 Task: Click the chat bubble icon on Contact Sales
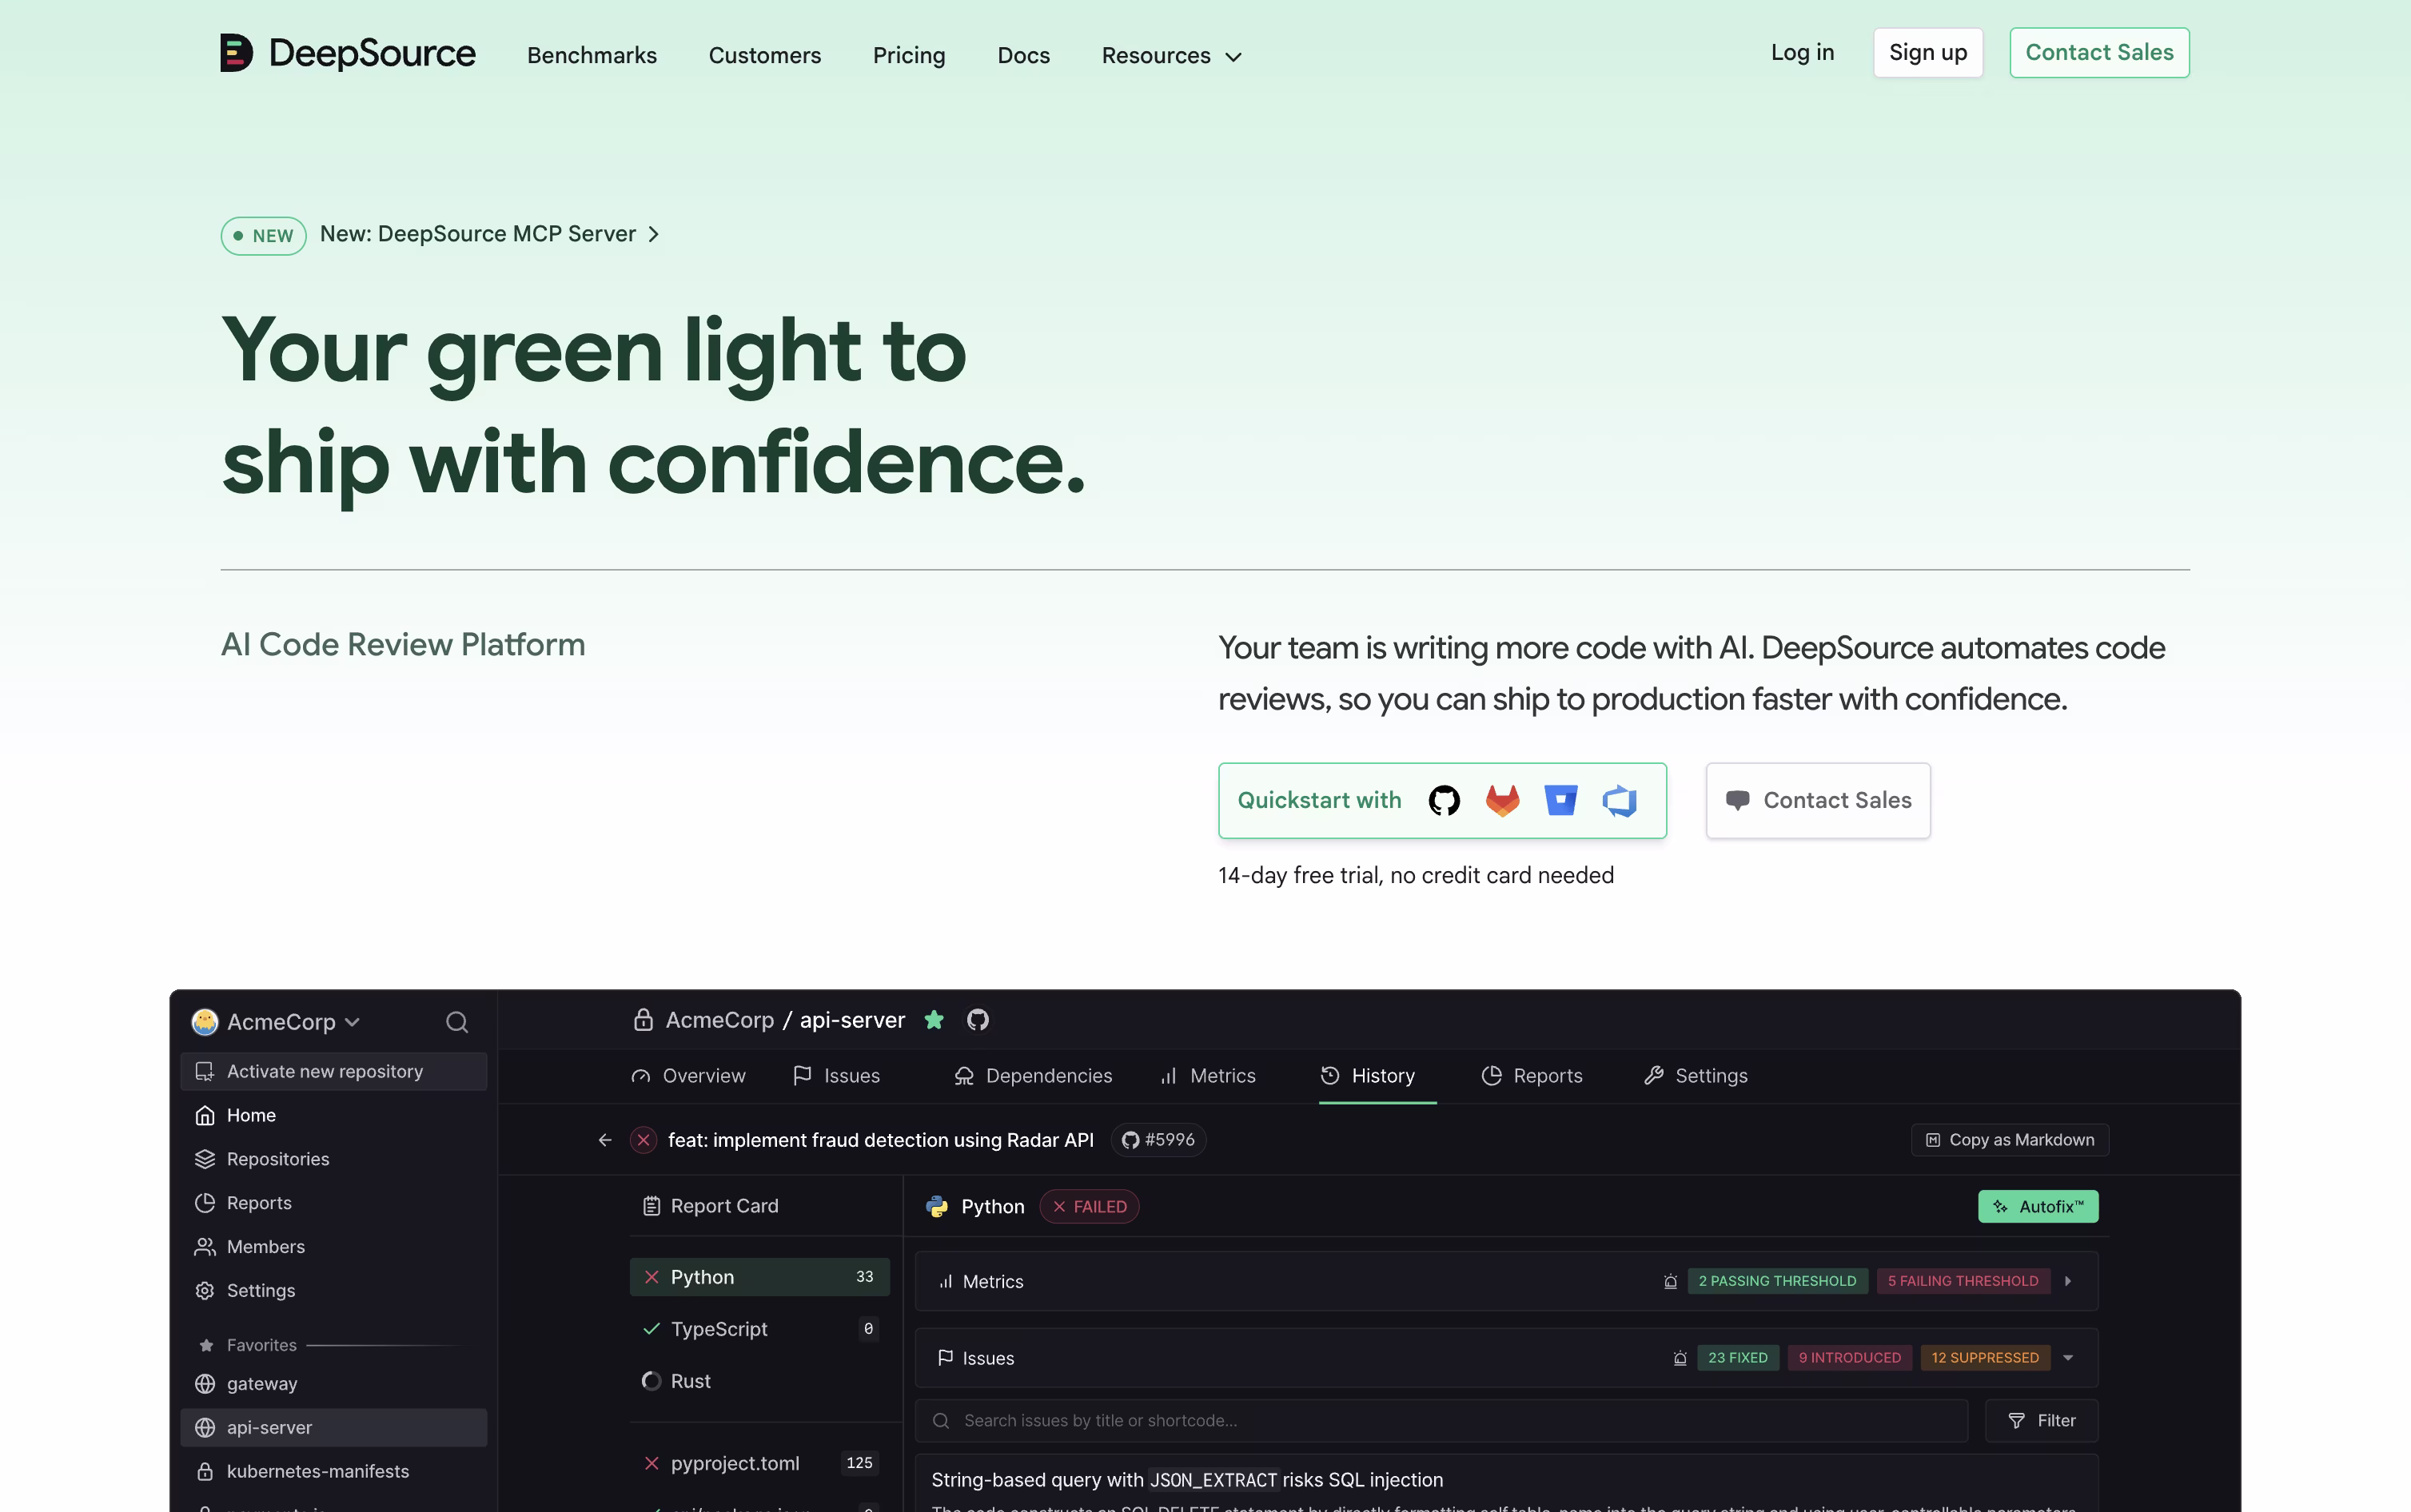tap(1738, 800)
